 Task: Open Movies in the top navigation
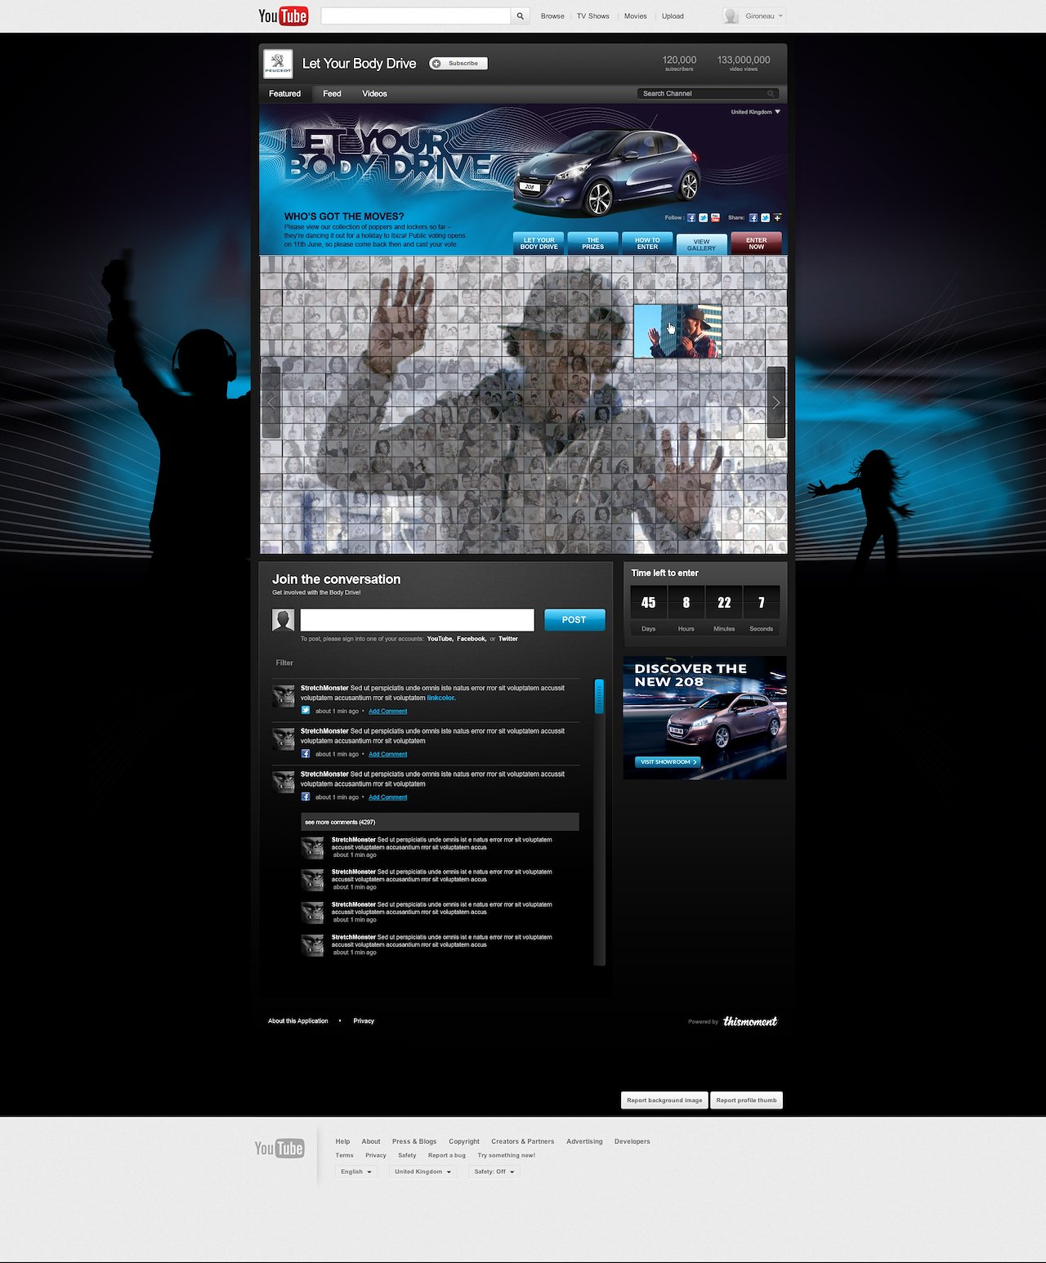click(x=636, y=16)
